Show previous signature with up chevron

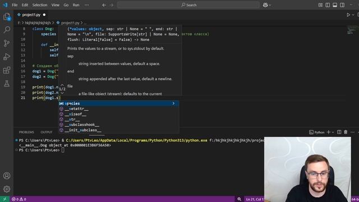[62, 85]
